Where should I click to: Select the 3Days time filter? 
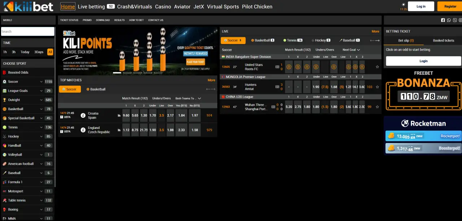point(39,52)
